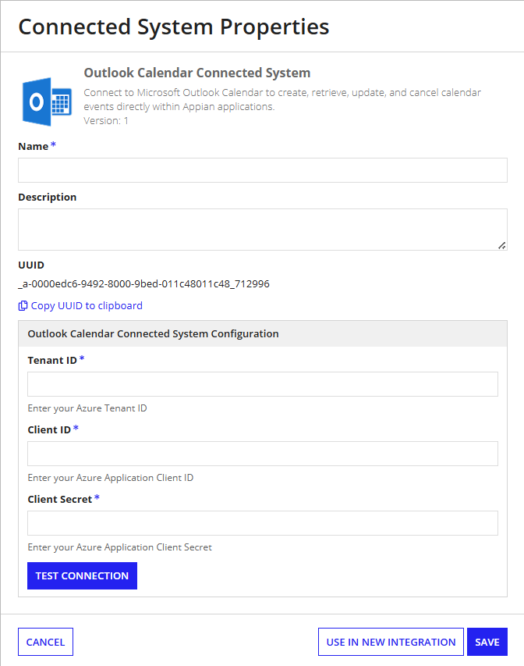Click USE IN NEW INTEGRATION button
Viewport: 524px width, 666px height.
point(391,642)
